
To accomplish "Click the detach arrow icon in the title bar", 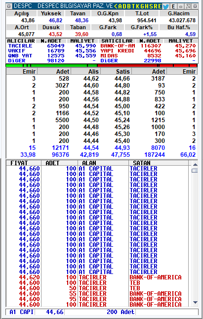I will 188,6.
